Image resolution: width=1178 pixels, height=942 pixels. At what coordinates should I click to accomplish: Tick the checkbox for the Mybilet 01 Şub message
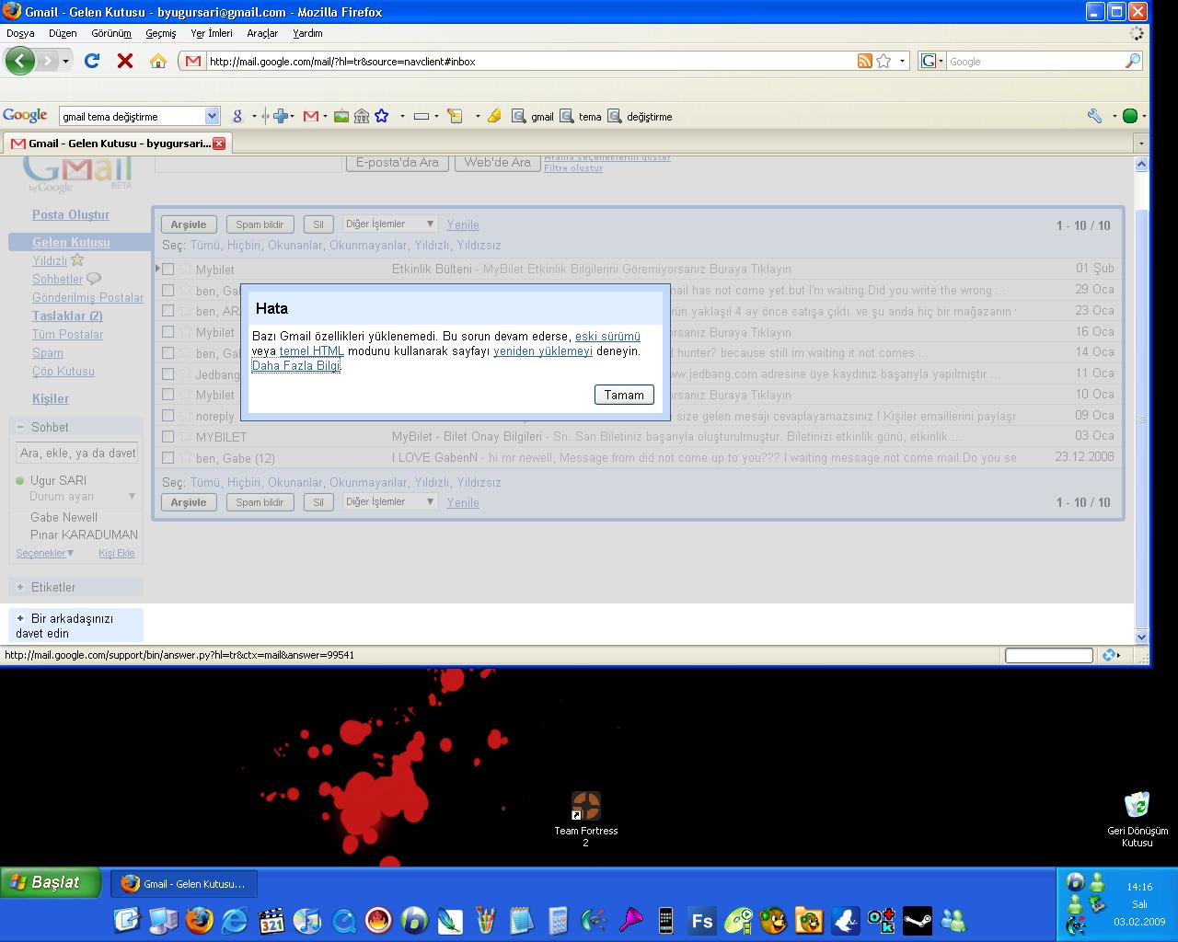168,270
